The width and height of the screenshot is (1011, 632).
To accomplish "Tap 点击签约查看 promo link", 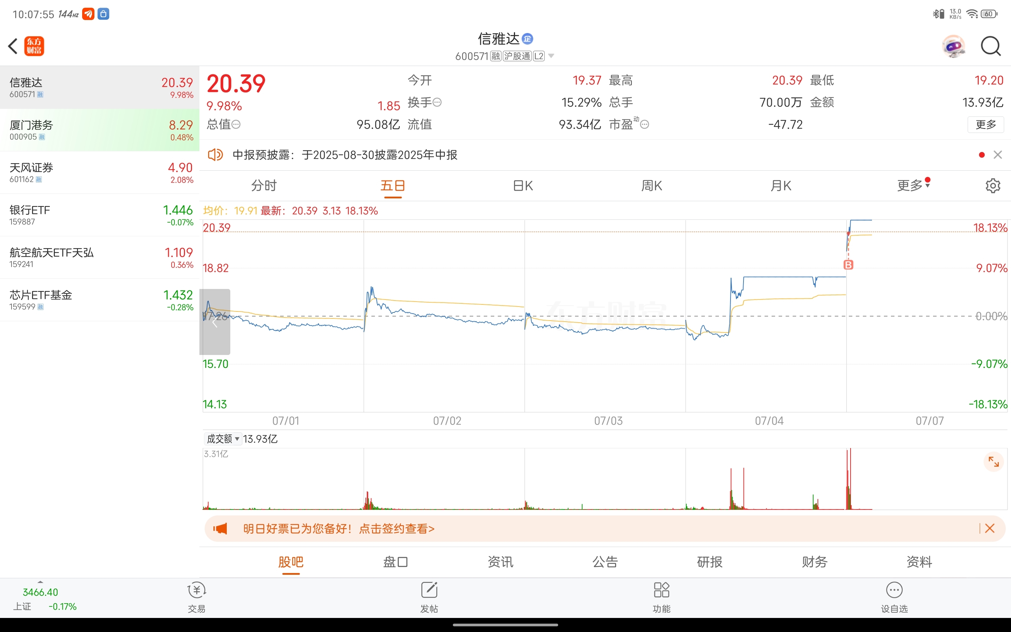I will point(397,529).
